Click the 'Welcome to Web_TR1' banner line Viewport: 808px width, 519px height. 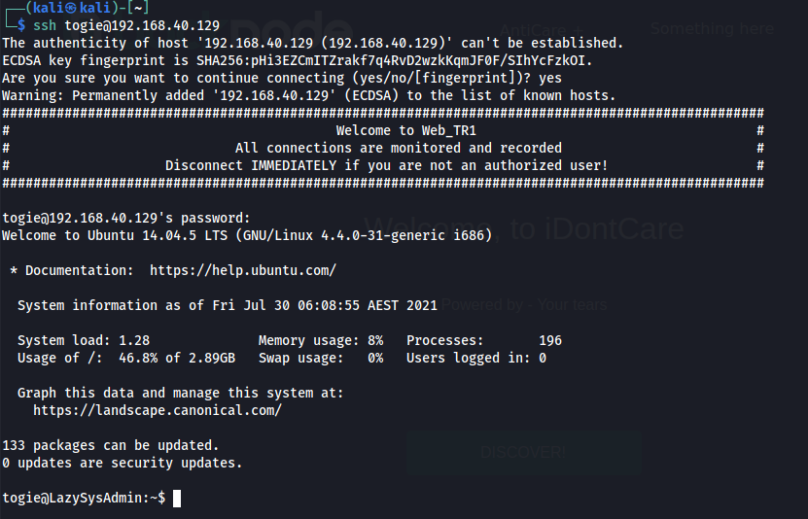click(405, 130)
